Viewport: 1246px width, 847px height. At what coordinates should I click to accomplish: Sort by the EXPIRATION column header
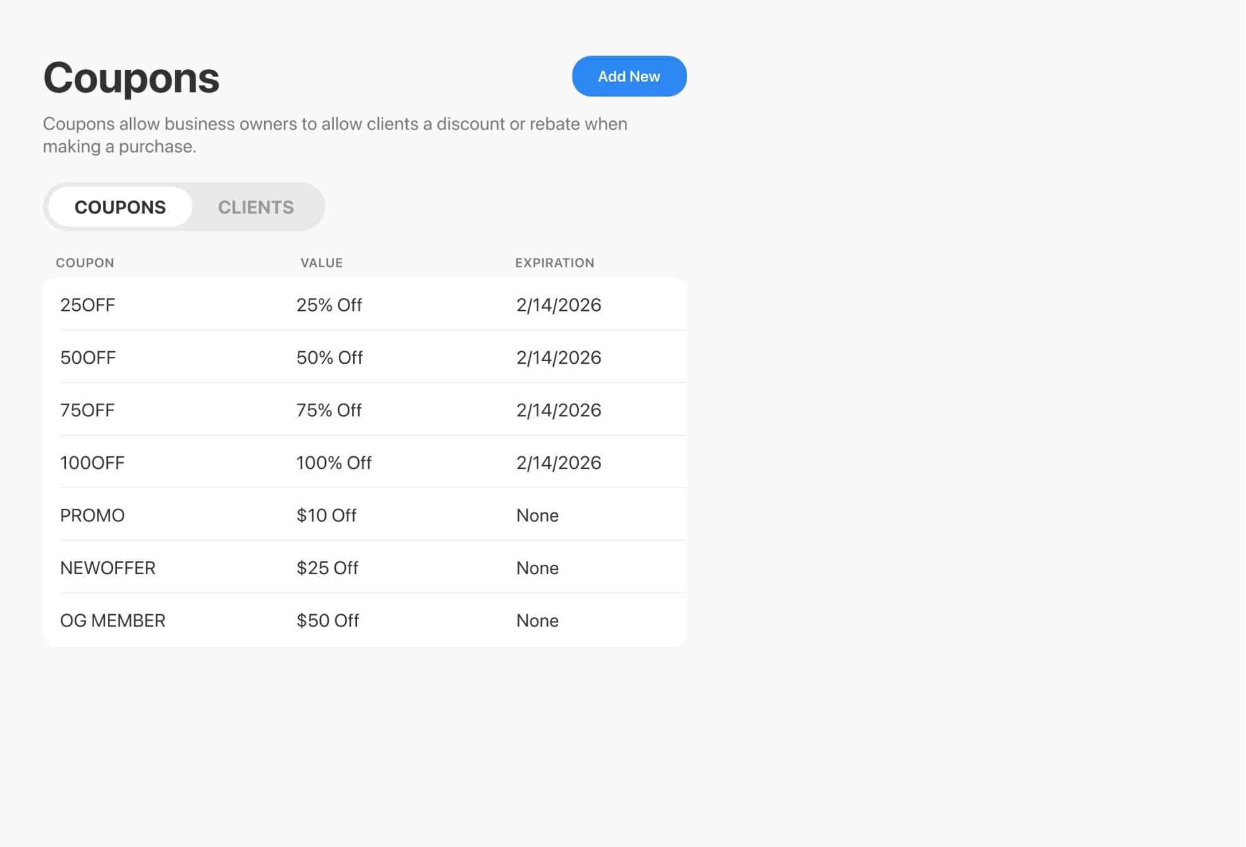(554, 262)
